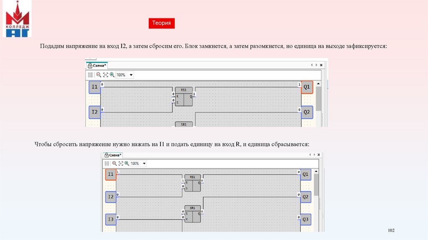Select the RS1 block in upper schema

click(x=184, y=97)
